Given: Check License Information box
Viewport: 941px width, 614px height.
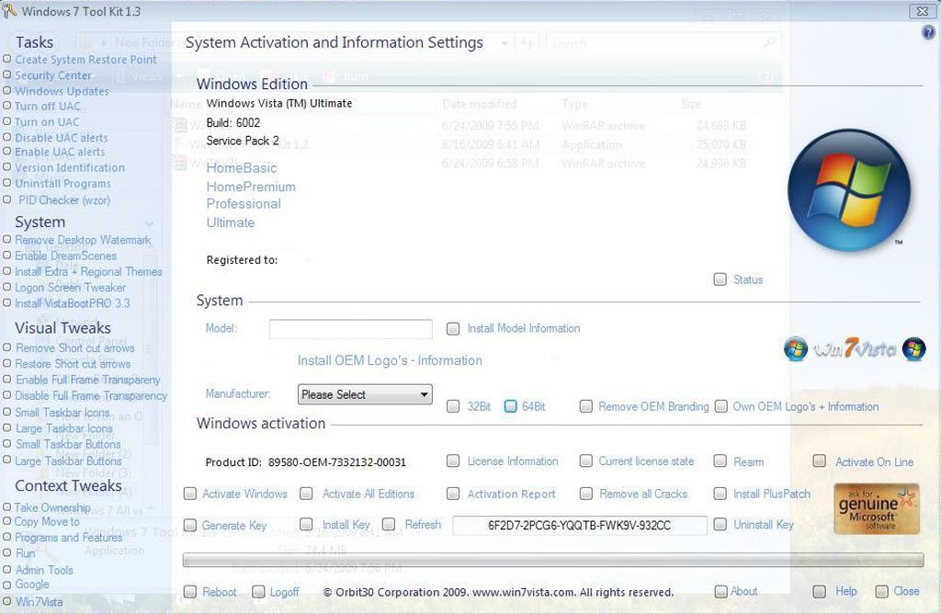Looking at the screenshot, I should tap(453, 460).
